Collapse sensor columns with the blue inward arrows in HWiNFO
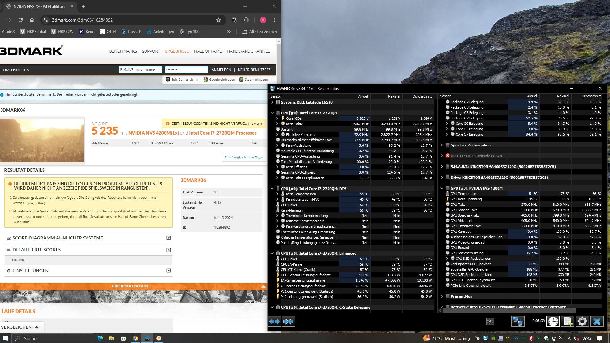This screenshot has height=343, width=610. click(x=288, y=321)
